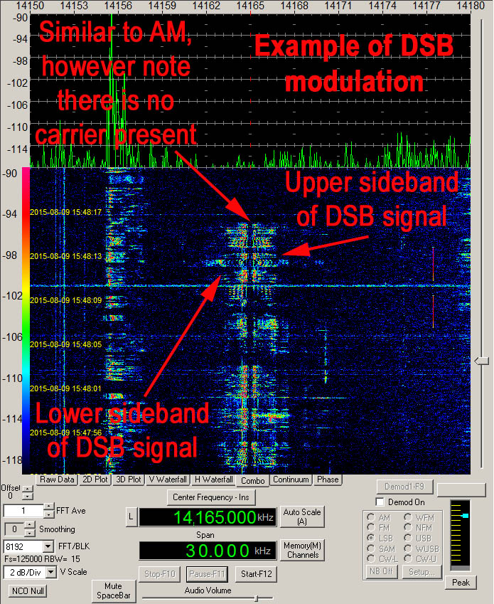Select the NFM demodulation radio button
This screenshot has height=604, width=494.
(408, 527)
